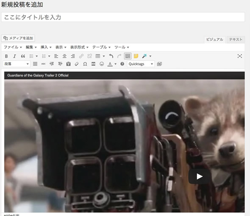Play the Guardians of the Galaxy video
This screenshot has height=216, width=250.
click(199, 176)
